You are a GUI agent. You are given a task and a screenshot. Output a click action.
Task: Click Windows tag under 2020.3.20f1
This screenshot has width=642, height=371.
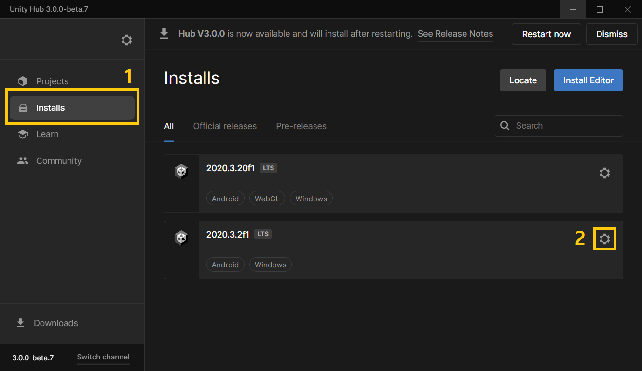pos(311,199)
